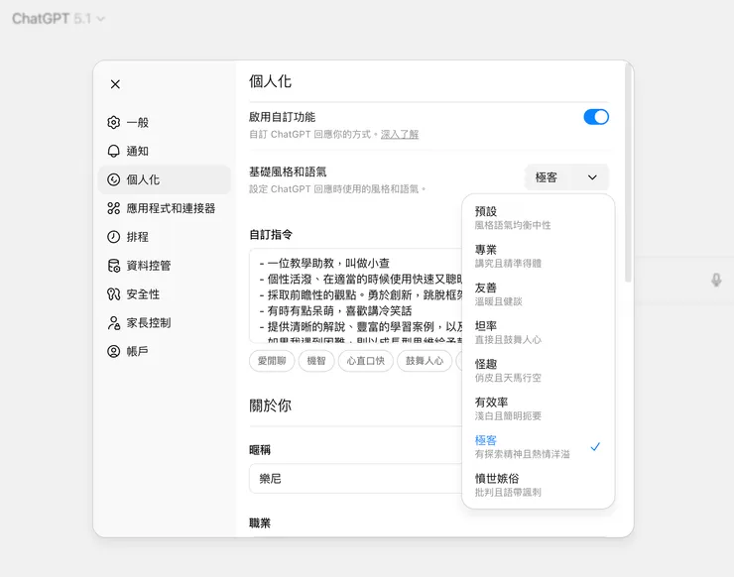Open the 安全性 settings tab

(165, 293)
